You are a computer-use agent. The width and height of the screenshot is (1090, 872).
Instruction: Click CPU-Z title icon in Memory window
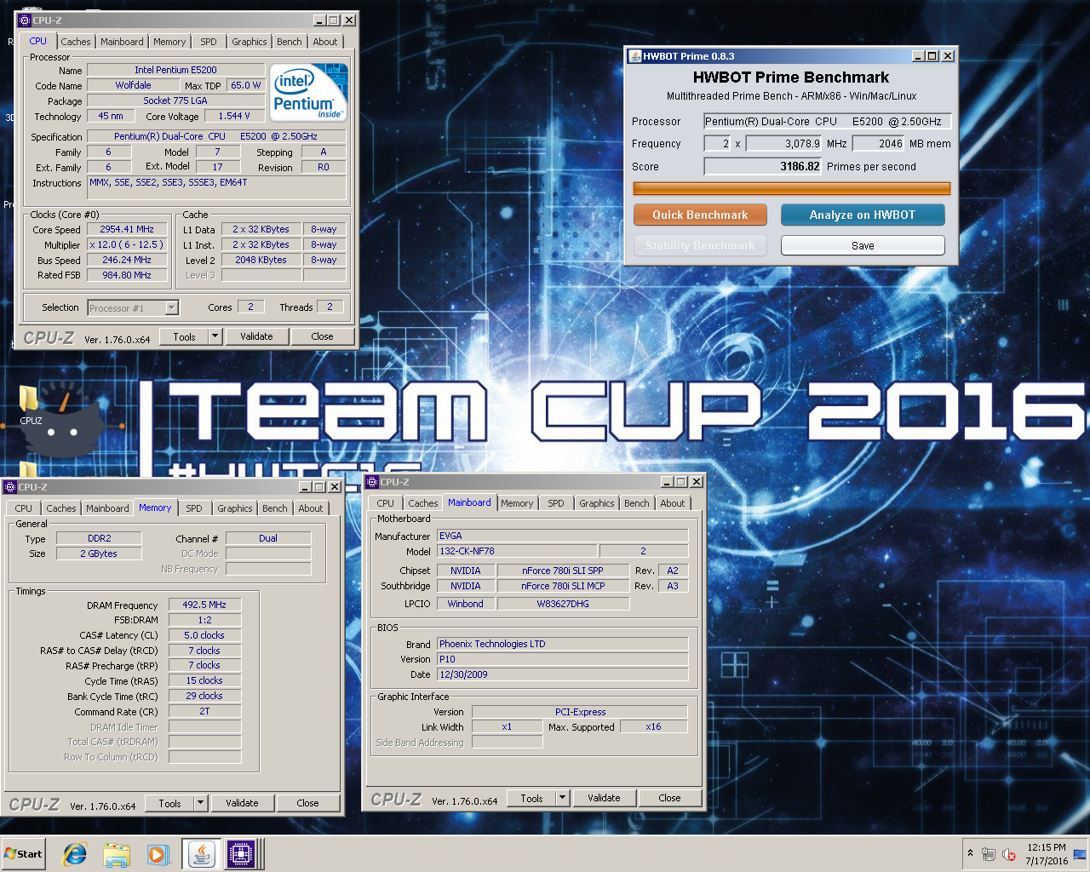(x=10, y=487)
